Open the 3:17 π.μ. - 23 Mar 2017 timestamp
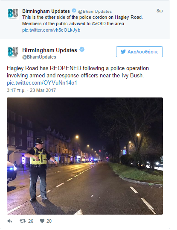The height and width of the screenshot is (230, 177). click(31, 90)
